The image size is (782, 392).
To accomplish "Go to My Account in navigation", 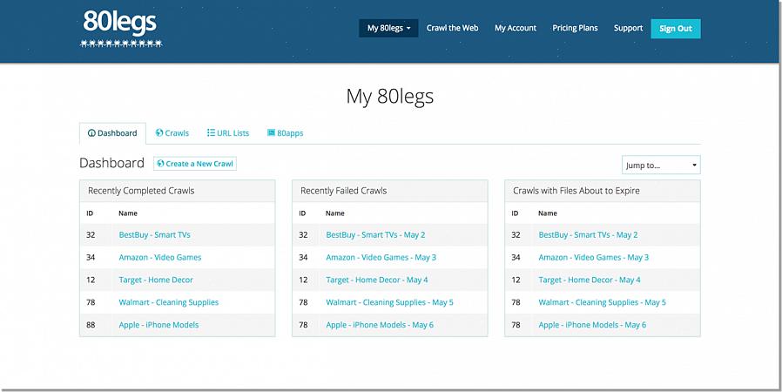I will click(x=516, y=28).
